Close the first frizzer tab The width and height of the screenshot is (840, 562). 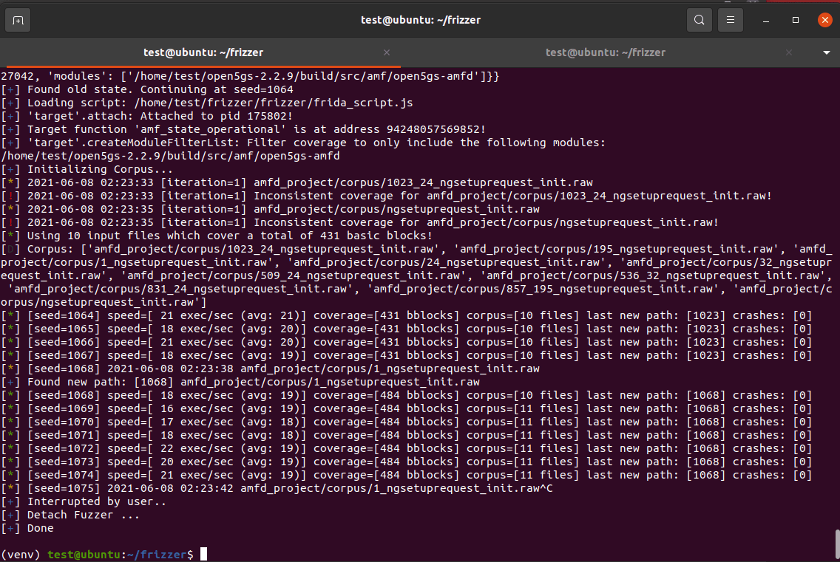(387, 52)
